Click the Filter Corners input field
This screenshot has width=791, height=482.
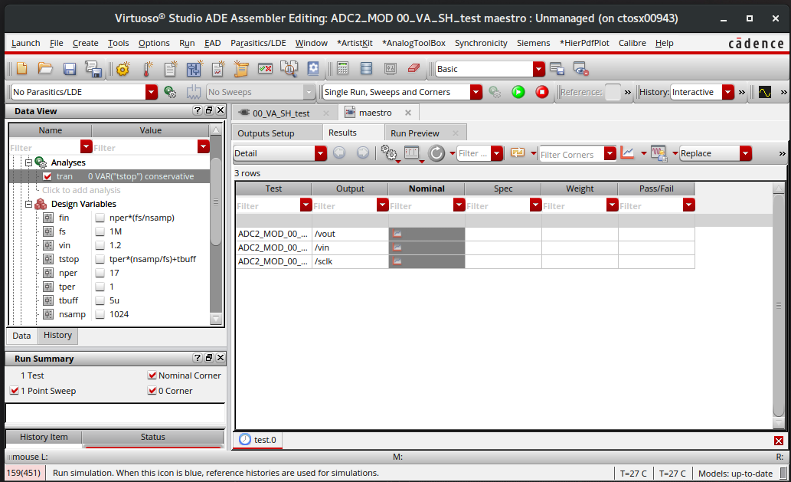coord(570,154)
